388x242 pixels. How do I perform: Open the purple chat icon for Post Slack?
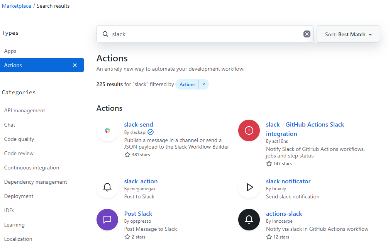[x=107, y=220]
